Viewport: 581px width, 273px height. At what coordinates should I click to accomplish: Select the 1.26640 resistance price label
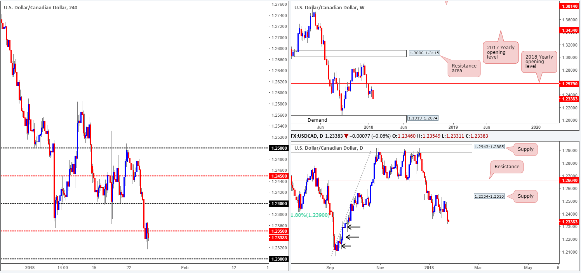click(x=569, y=180)
